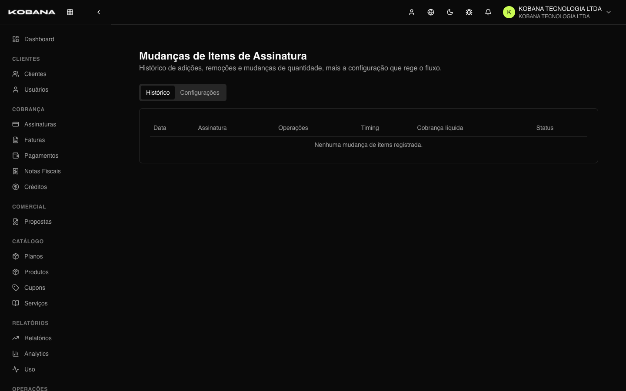Click the 'Mudanças de Items de Assinatura' heading
The image size is (626, 391).
point(223,56)
